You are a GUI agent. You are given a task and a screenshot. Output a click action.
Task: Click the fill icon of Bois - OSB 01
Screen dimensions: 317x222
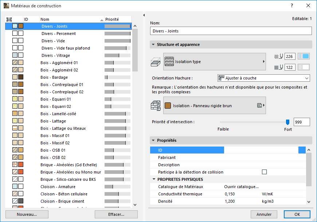click(x=15, y=150)
